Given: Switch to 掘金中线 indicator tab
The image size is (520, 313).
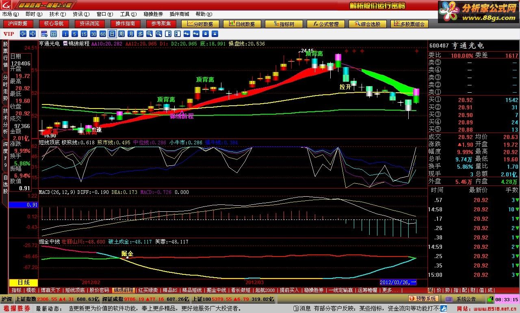Looking at the screenshot, I should 216,290.
